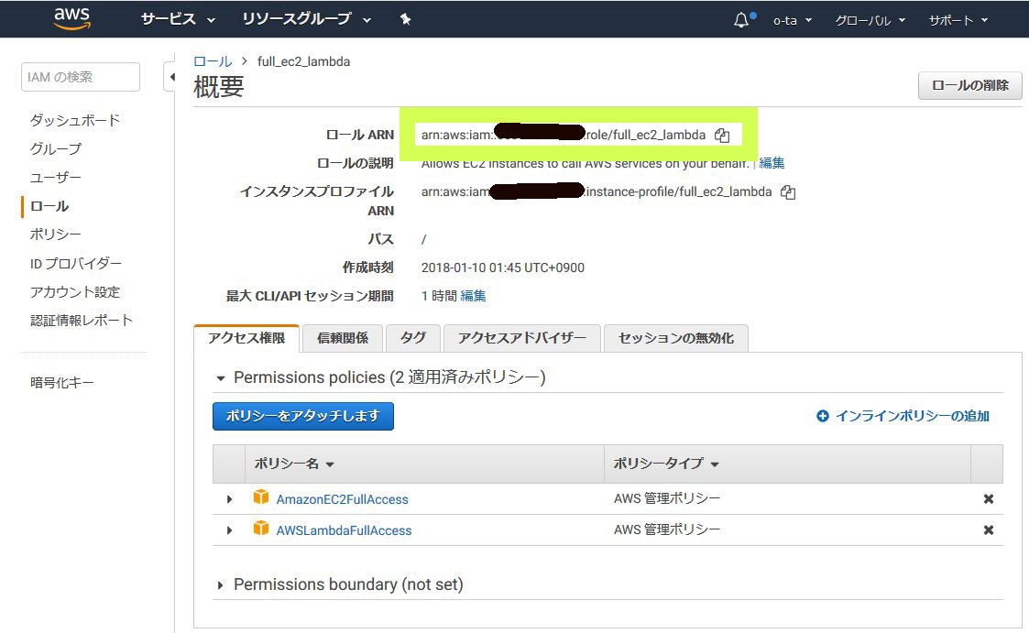The height and width of the screenshot is (633, 1029).
Task: Go to ダッシュボード in sidebar
Action: tap(75, 120)
